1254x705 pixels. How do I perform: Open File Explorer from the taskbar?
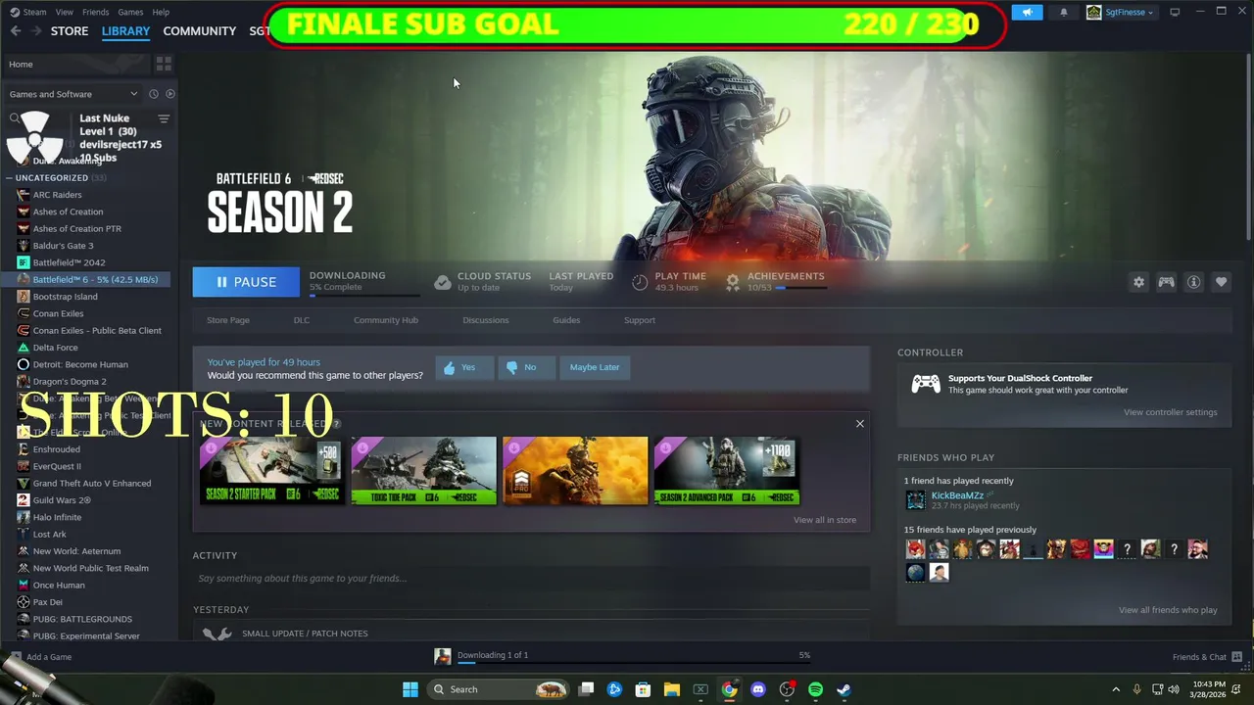(672, 689)
